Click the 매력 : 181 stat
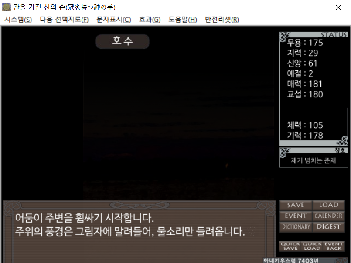 click(305, 84)
